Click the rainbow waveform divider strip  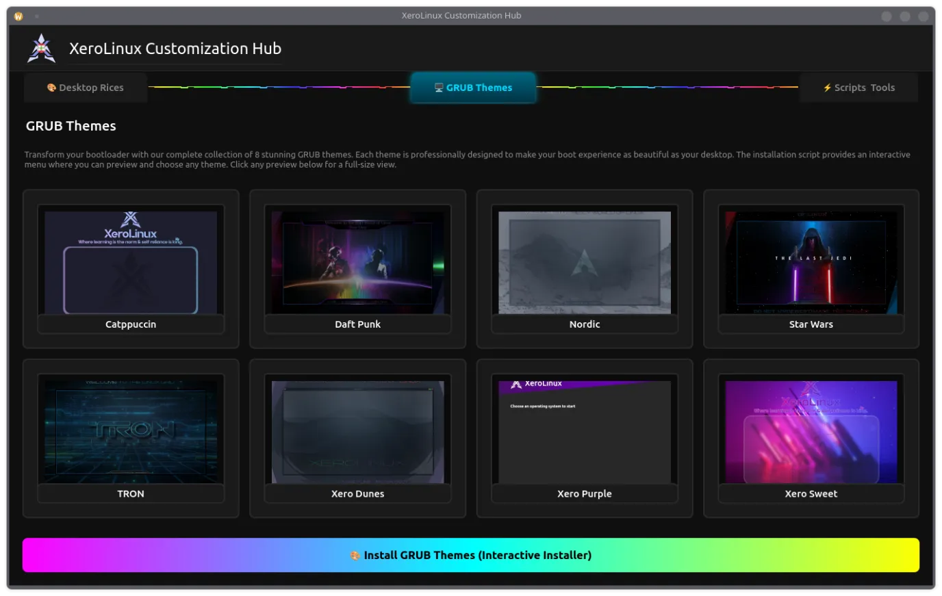pos(274,88)
